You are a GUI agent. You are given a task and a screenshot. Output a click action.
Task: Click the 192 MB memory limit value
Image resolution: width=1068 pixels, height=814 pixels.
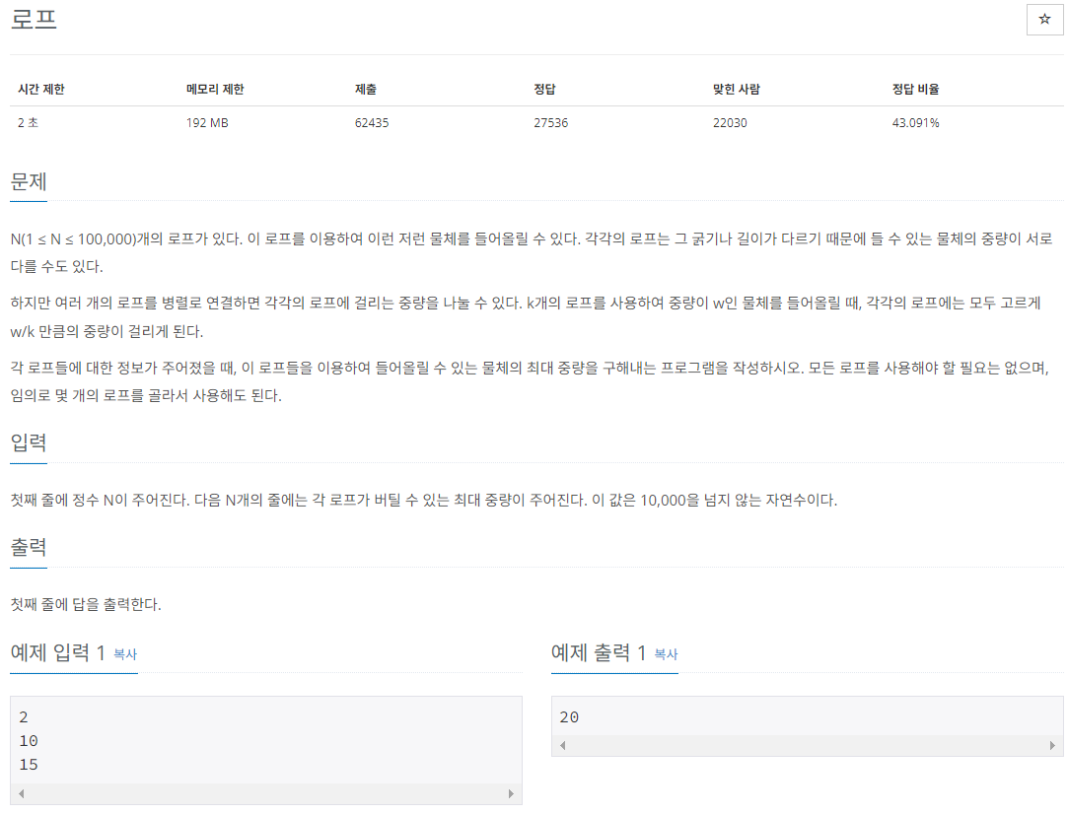coord(207,122)
